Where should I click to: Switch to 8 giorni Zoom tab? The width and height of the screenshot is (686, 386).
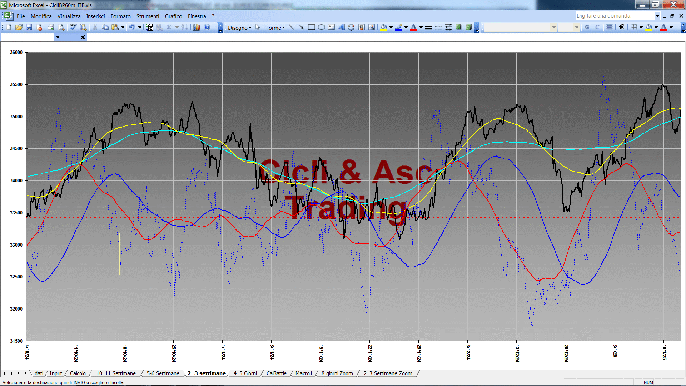coord(337,373)
